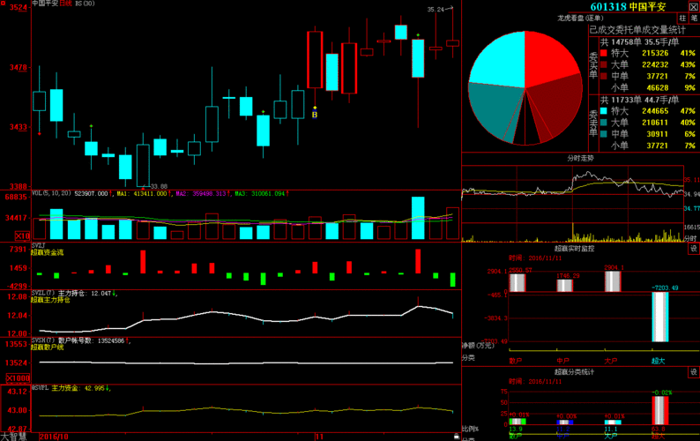Click the 散户帐号数: 13524586 label

(93, 341)
